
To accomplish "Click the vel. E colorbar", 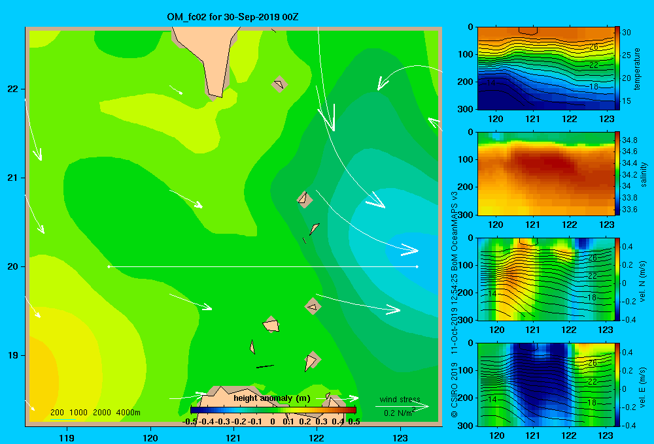I will tap(617, 385).
